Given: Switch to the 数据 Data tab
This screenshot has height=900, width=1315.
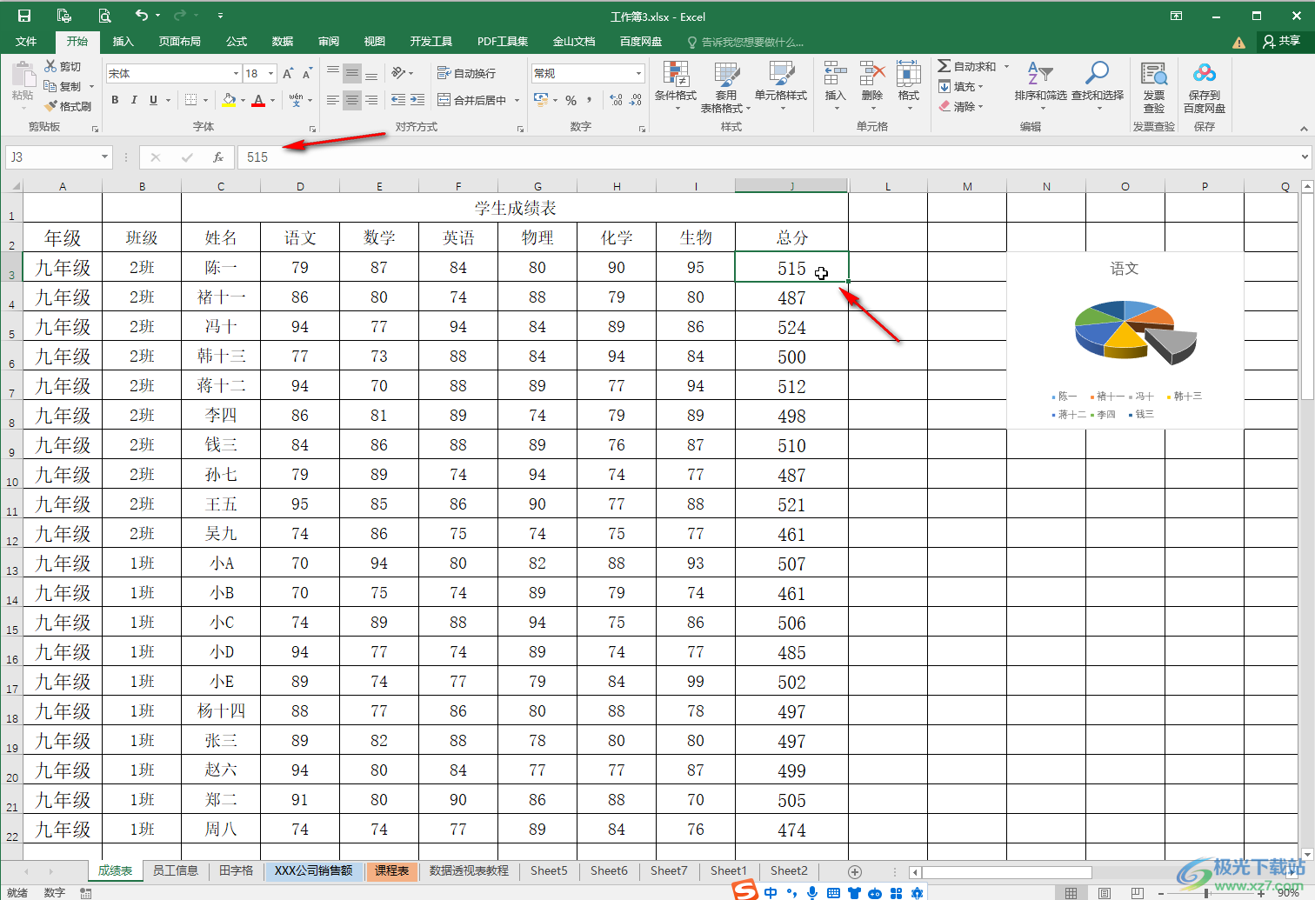Looking at the screenshot, I should pos(283,41).
